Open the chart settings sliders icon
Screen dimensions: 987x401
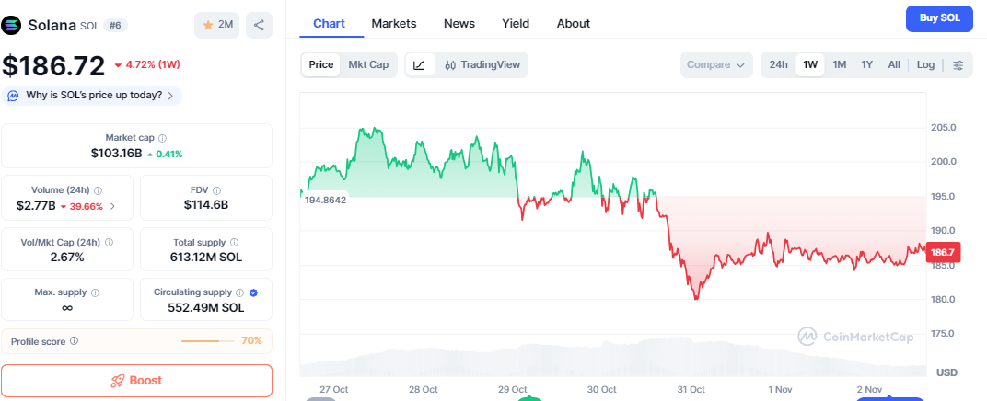958,65
